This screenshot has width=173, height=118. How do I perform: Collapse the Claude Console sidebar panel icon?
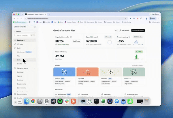tap(35, 27)
